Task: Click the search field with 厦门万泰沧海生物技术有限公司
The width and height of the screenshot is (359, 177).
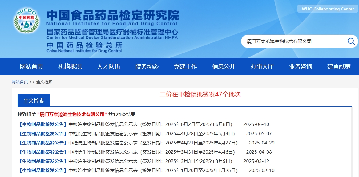Action: click(x=299, y=41)
